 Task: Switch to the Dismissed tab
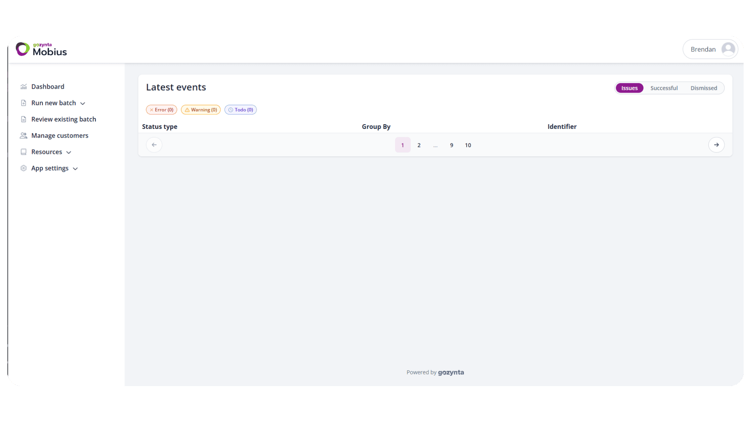pos(704,88)
